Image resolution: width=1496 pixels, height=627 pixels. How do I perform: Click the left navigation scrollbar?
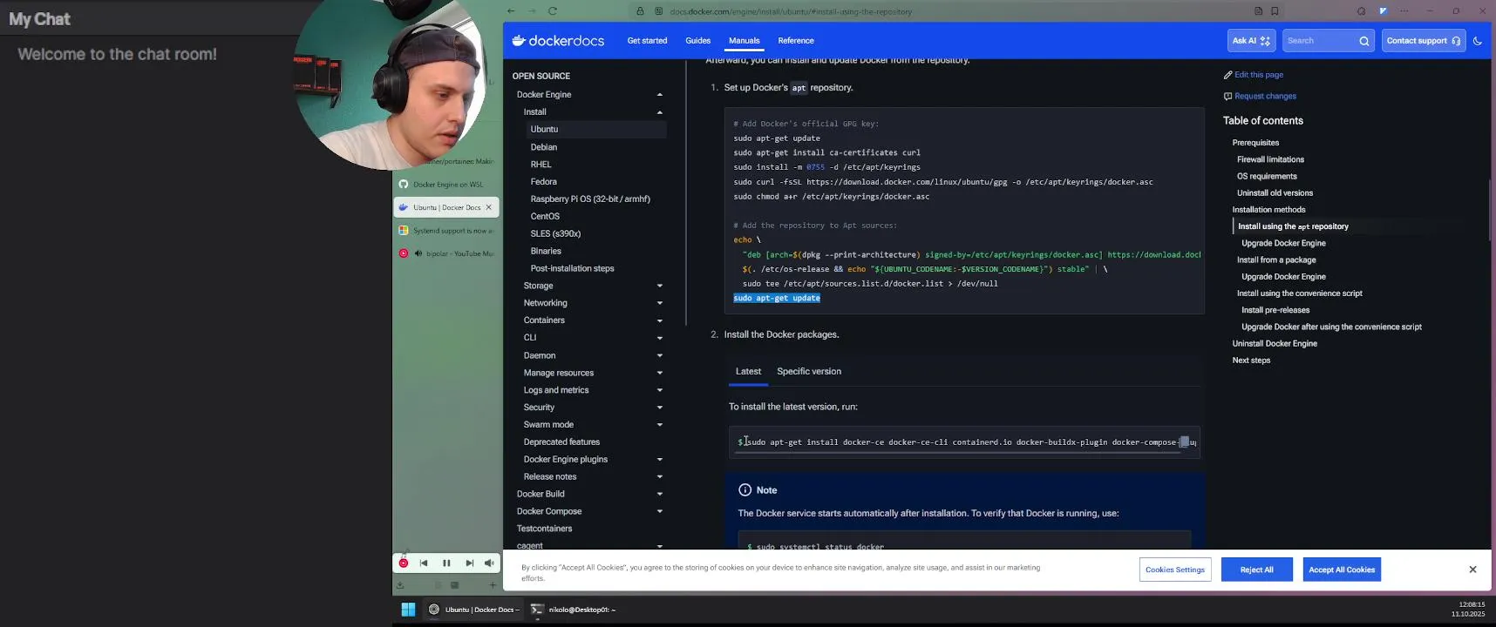(686, 192)
